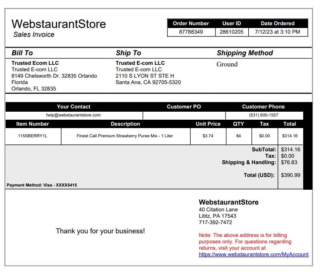Click the Payment Method Visa text
The image size is (320, 277).
click(42, 185)
